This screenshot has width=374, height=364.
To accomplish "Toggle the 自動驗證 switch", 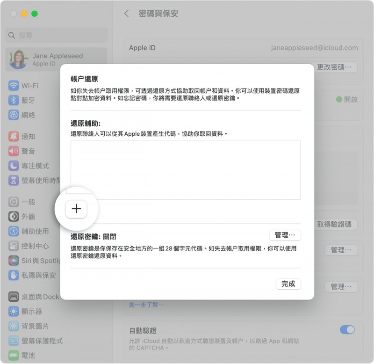I will [x=347, y=330].
